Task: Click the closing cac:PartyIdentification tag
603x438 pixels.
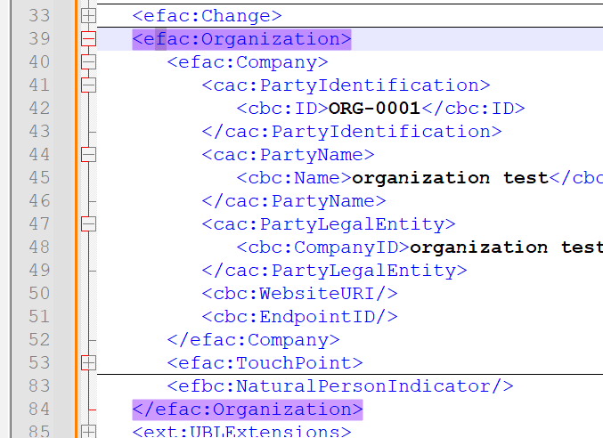Action: coord(352,132)
